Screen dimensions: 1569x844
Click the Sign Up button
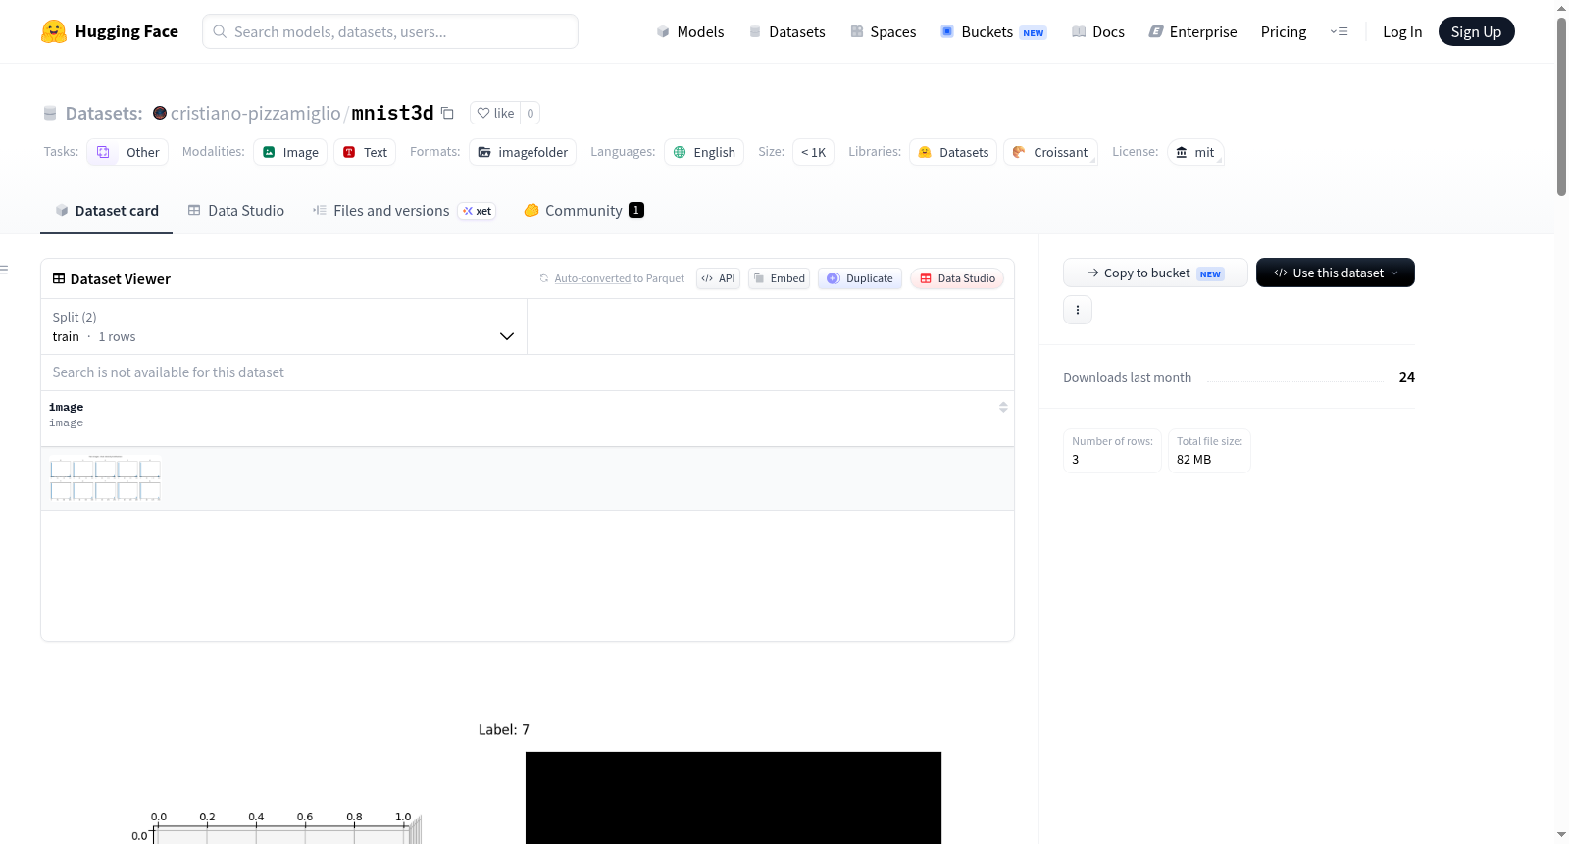[1476, 31]
